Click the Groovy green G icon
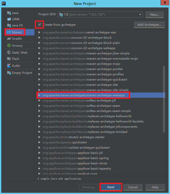This screenshot has height=194, width=170. 9,46
